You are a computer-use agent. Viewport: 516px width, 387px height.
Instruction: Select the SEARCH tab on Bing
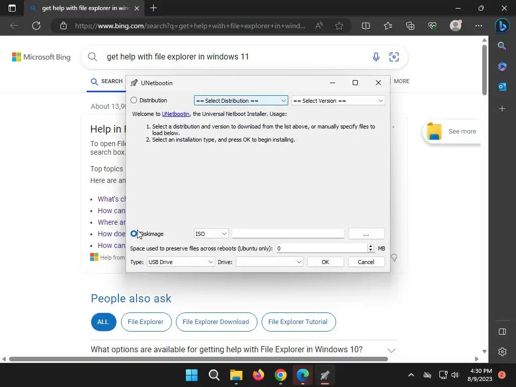point(106,81)
